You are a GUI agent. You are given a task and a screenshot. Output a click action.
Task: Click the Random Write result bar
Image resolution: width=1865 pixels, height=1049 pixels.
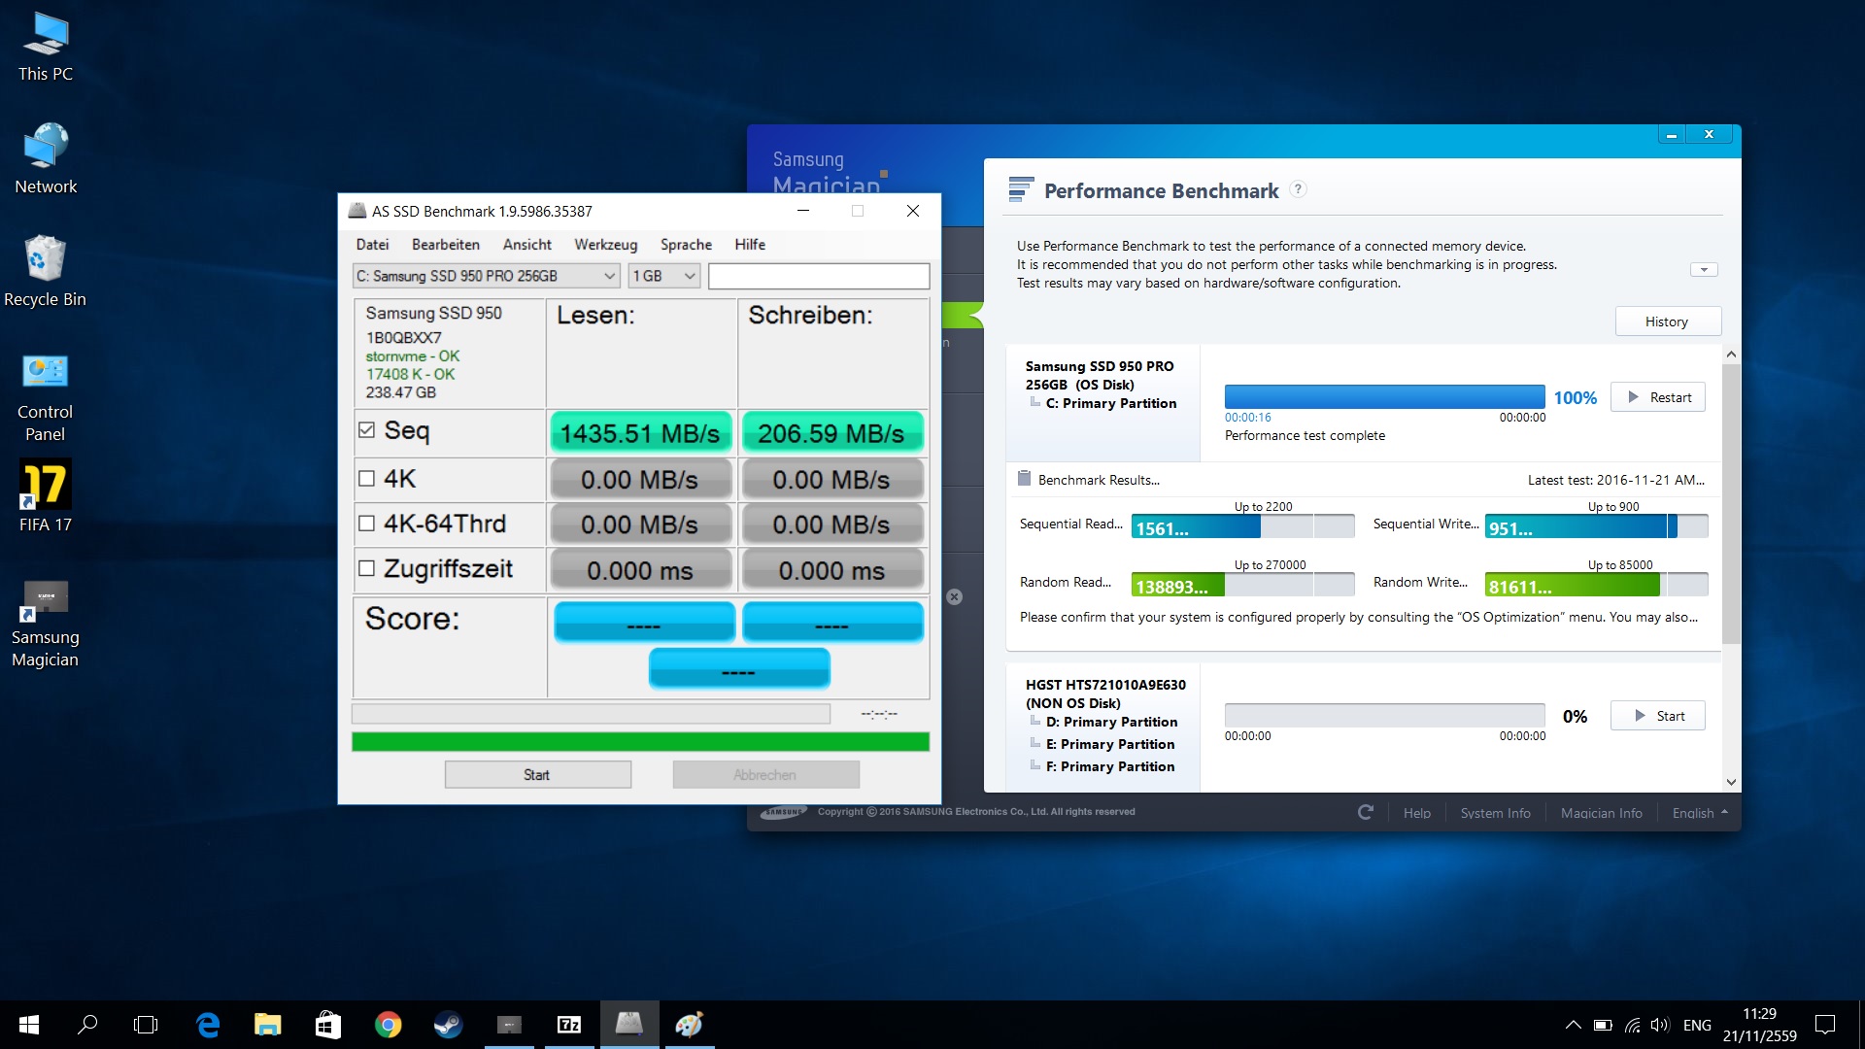(1596, 585)
